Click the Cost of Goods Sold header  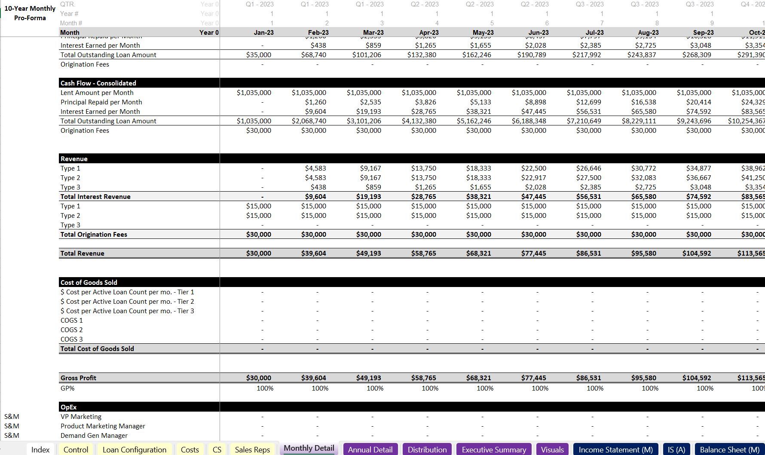coord(89,282)
